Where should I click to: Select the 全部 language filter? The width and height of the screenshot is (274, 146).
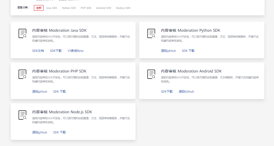pyautogui.click(x=39, y=8)
